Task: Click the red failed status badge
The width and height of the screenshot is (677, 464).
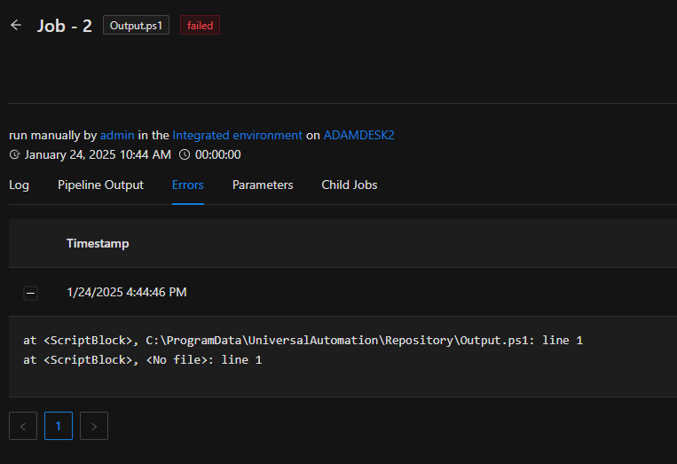Action: [200, 26]
